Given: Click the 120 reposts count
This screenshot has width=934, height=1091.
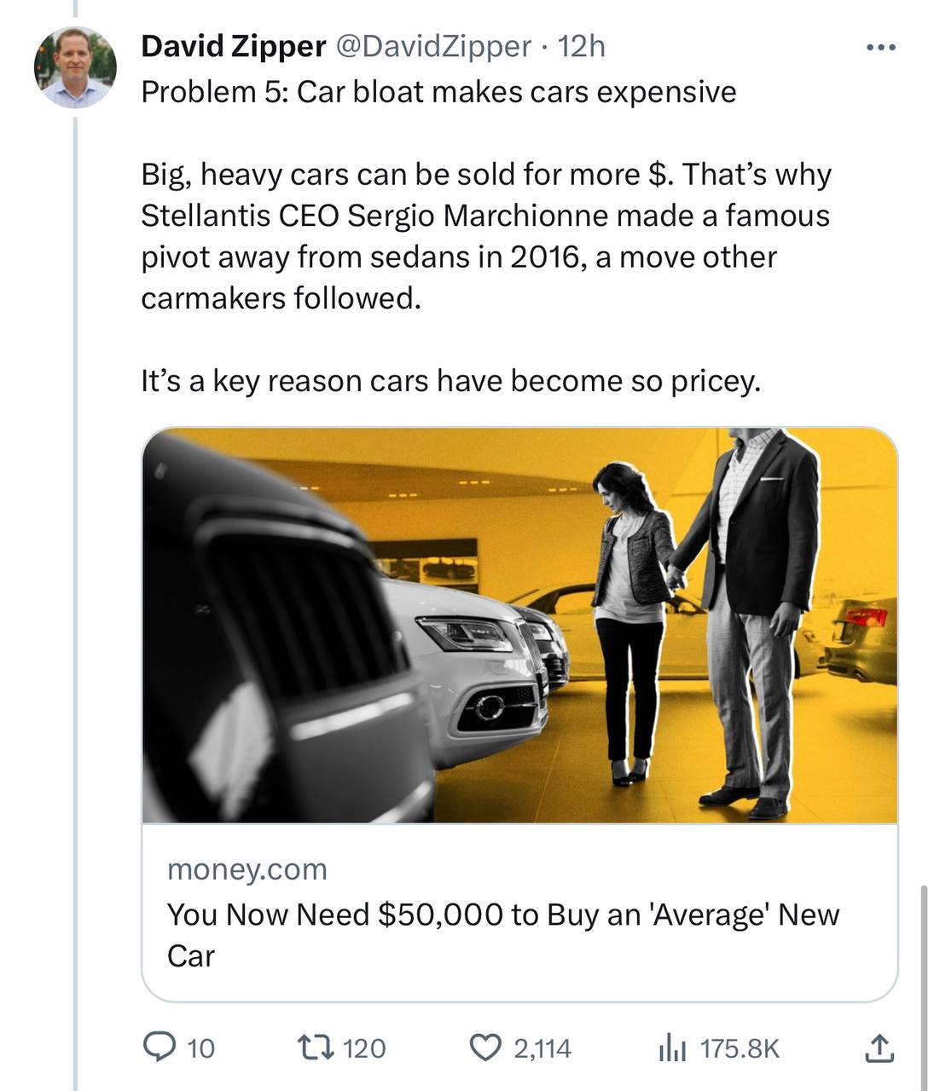Looking at the screenshot, I should pos(364,1048).
